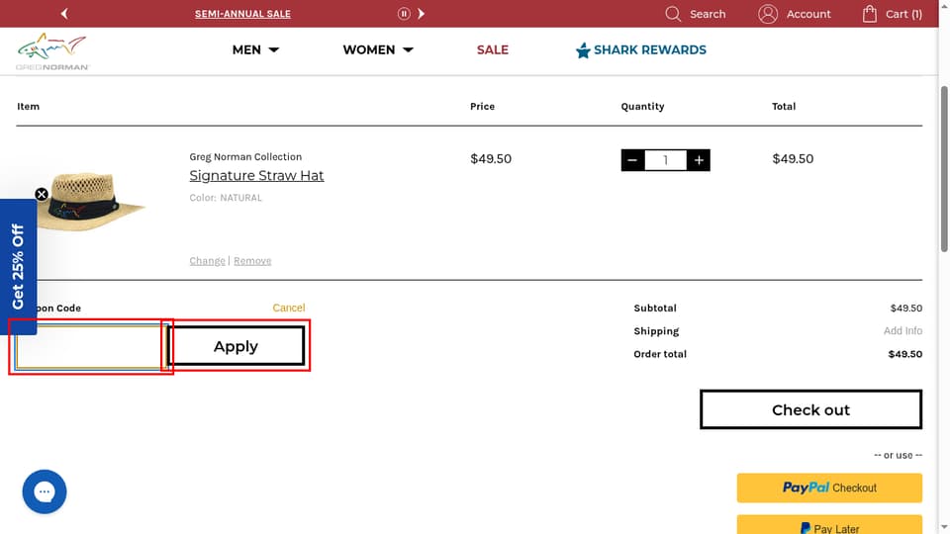Viewport: 950px width, 534px height.
Task: Click the $49.50 order total value
Action: tap(905, 354)
